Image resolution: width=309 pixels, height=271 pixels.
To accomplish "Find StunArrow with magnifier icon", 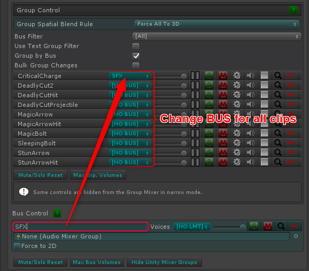I will pos(278,152).
